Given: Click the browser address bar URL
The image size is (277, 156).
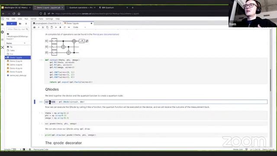Looking at the screenshot, I should 97,13.
